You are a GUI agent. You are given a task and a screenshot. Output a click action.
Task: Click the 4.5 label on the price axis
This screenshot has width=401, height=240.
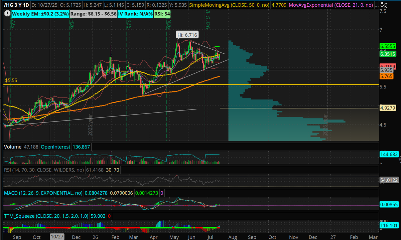pyautogui.click(x=383, y=125)
